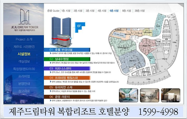
Task: Switch to the 4층 시설 tab
Action: point(102,11)
